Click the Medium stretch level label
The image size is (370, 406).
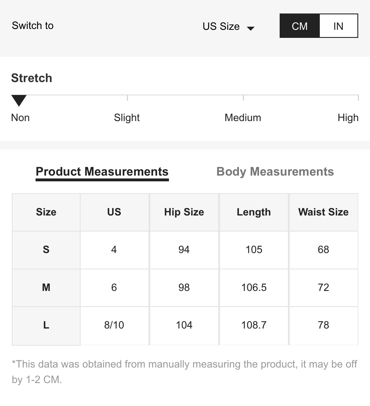point(243,118)
